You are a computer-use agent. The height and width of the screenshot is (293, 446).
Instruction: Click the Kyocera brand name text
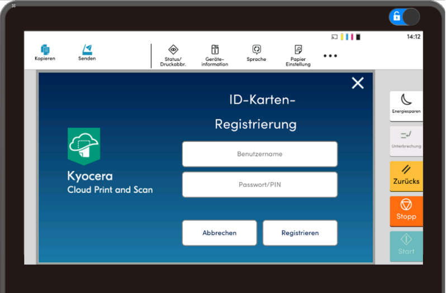pyautogui.click(x=90, y=176)
